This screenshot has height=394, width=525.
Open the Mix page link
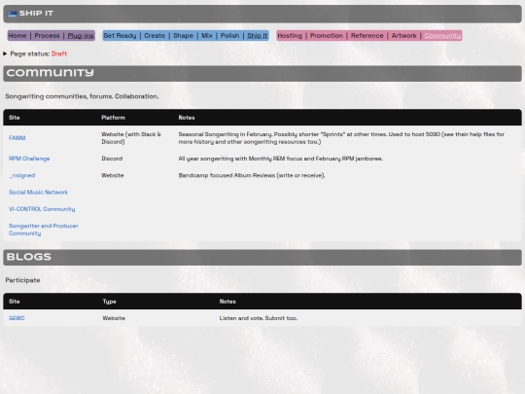click(x=207, y=36)
